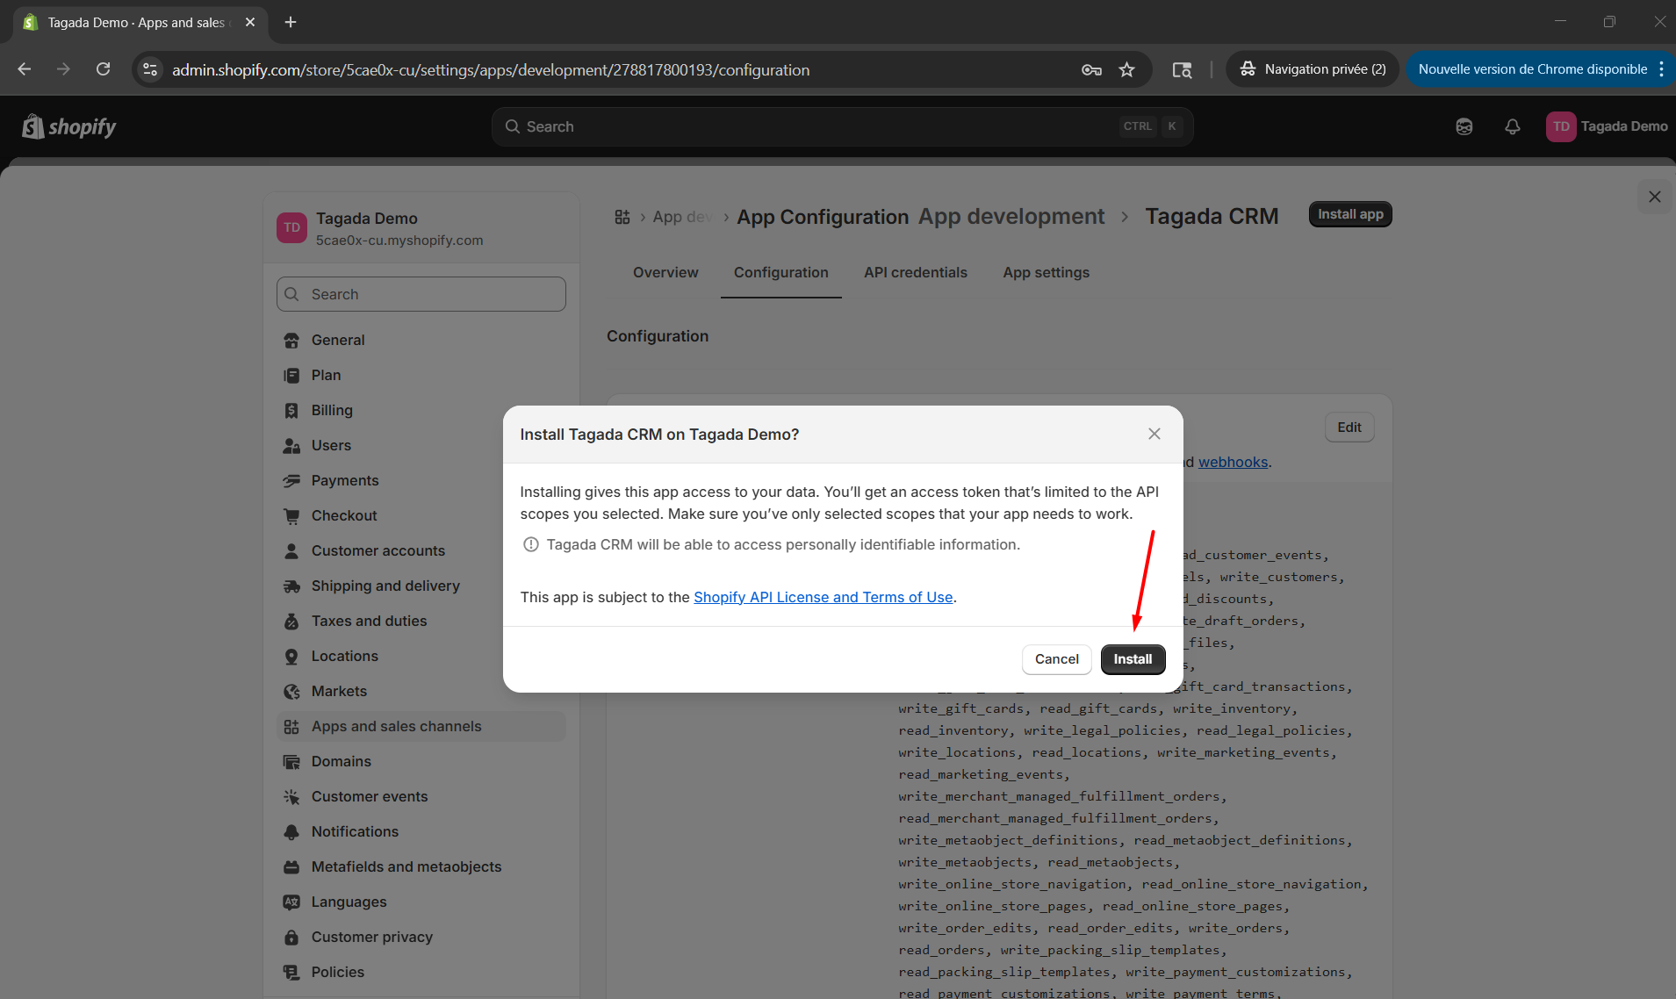Screen dimensions: 1676x999
Task: Click the Navigation privée indicator
Action: (x=1313, y=69)
